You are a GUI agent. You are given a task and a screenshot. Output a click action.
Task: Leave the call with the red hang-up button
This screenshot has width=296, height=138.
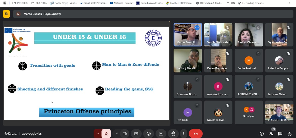pyautogui.click(x=196, y=134)
